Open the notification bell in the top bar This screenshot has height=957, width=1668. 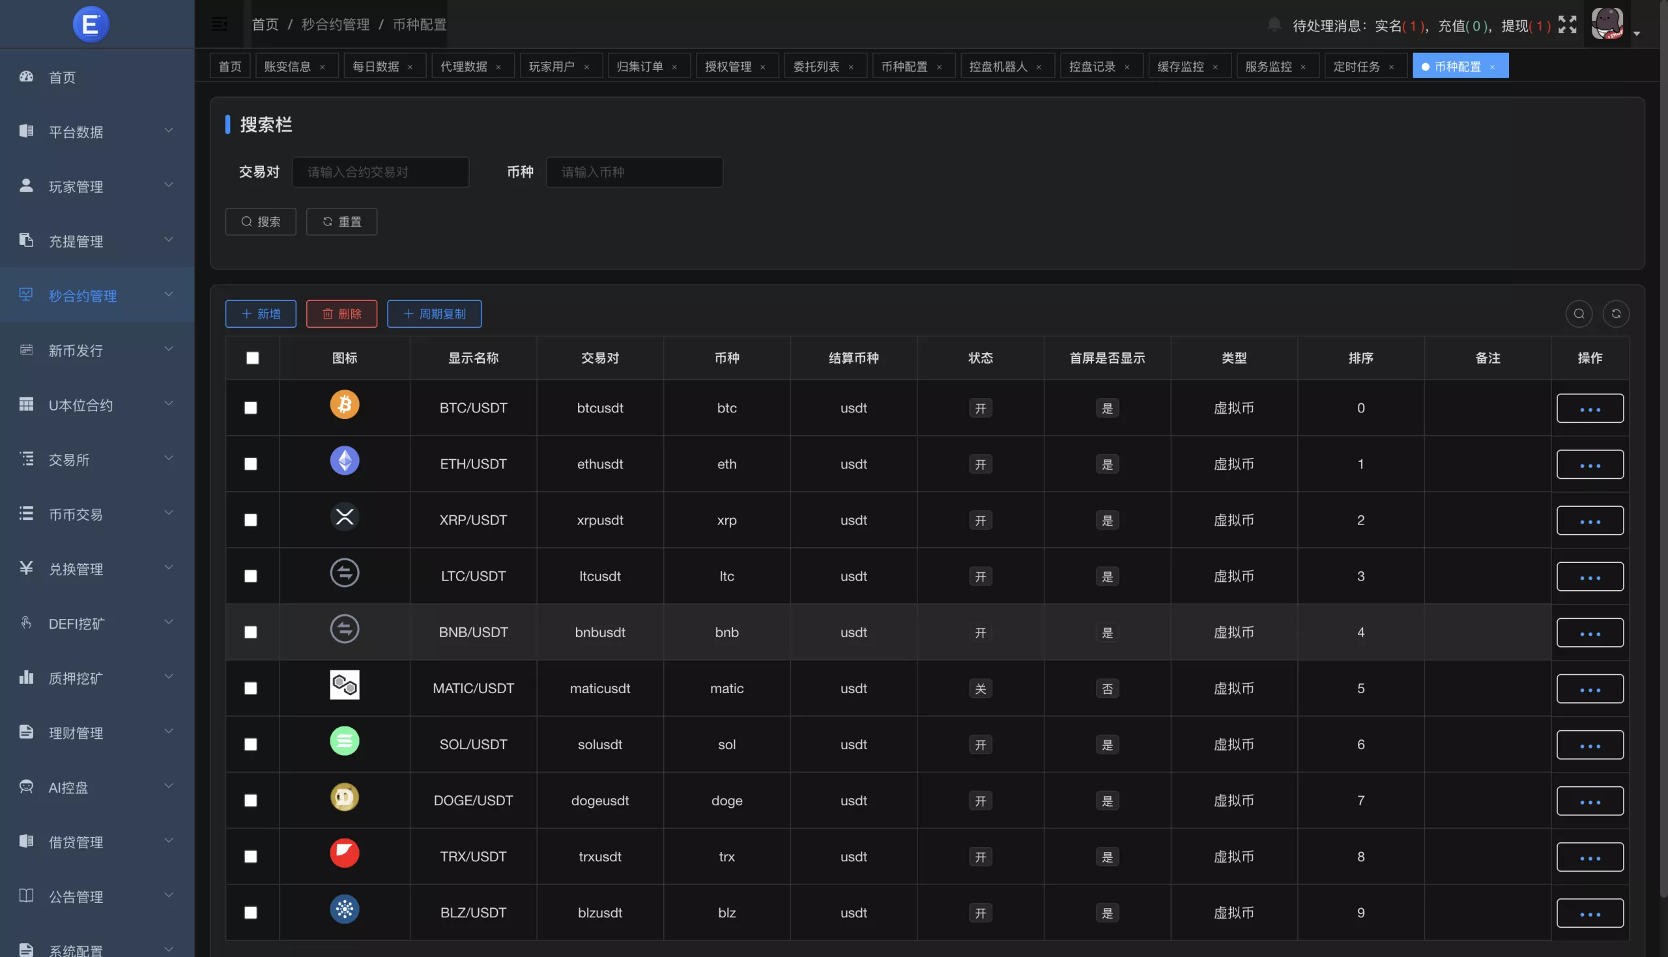(x=1274, y=23)
